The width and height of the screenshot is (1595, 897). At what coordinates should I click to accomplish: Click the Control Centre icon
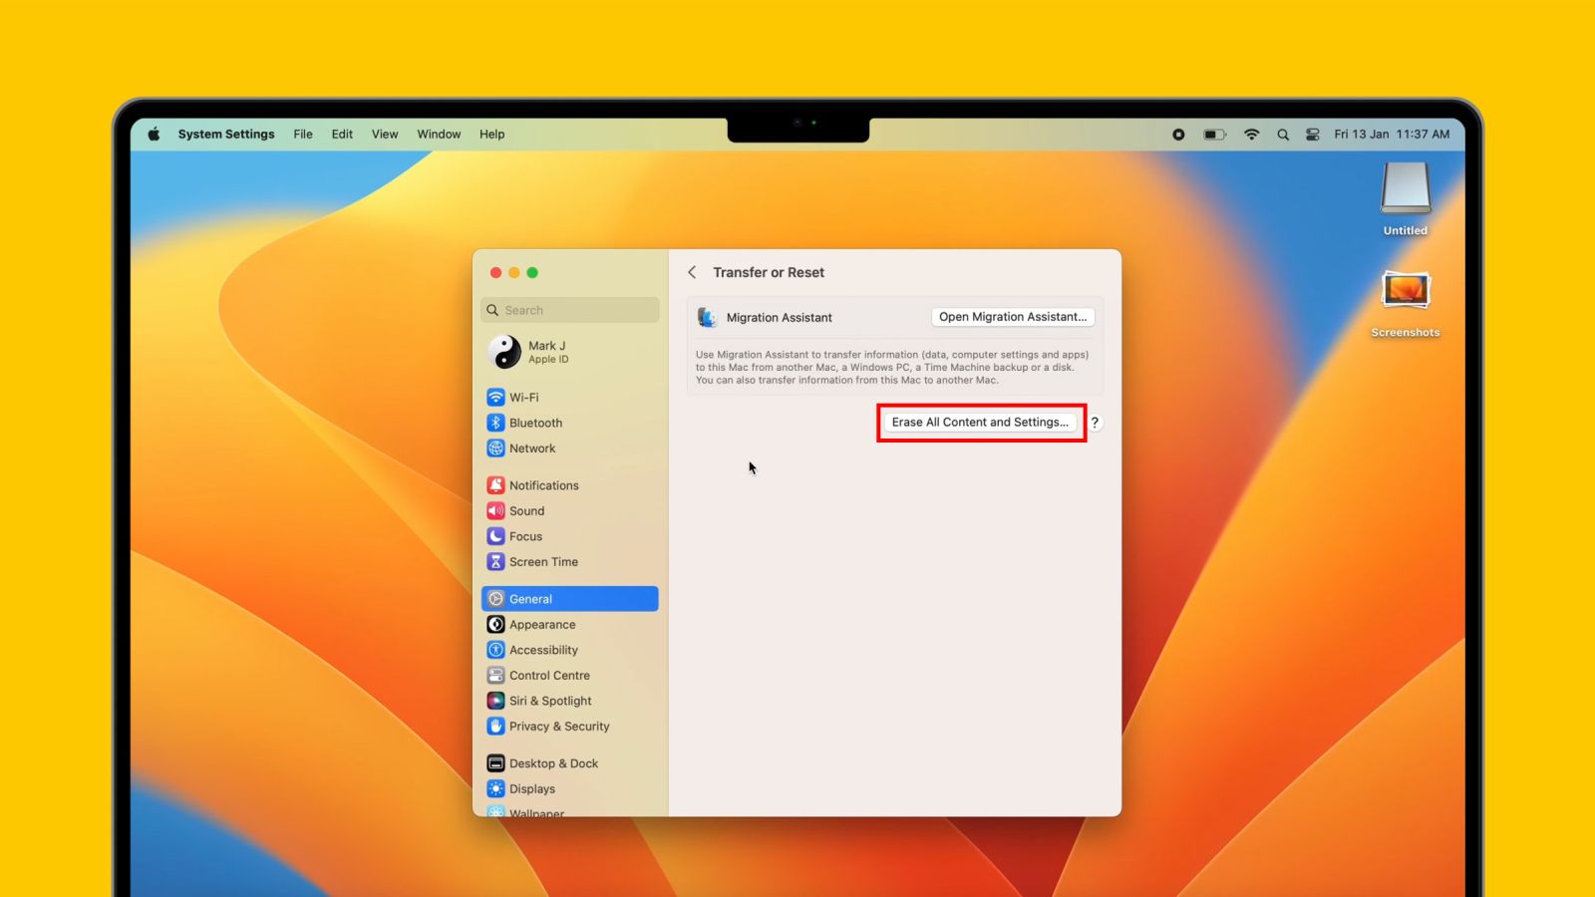(x=495, y=676)
